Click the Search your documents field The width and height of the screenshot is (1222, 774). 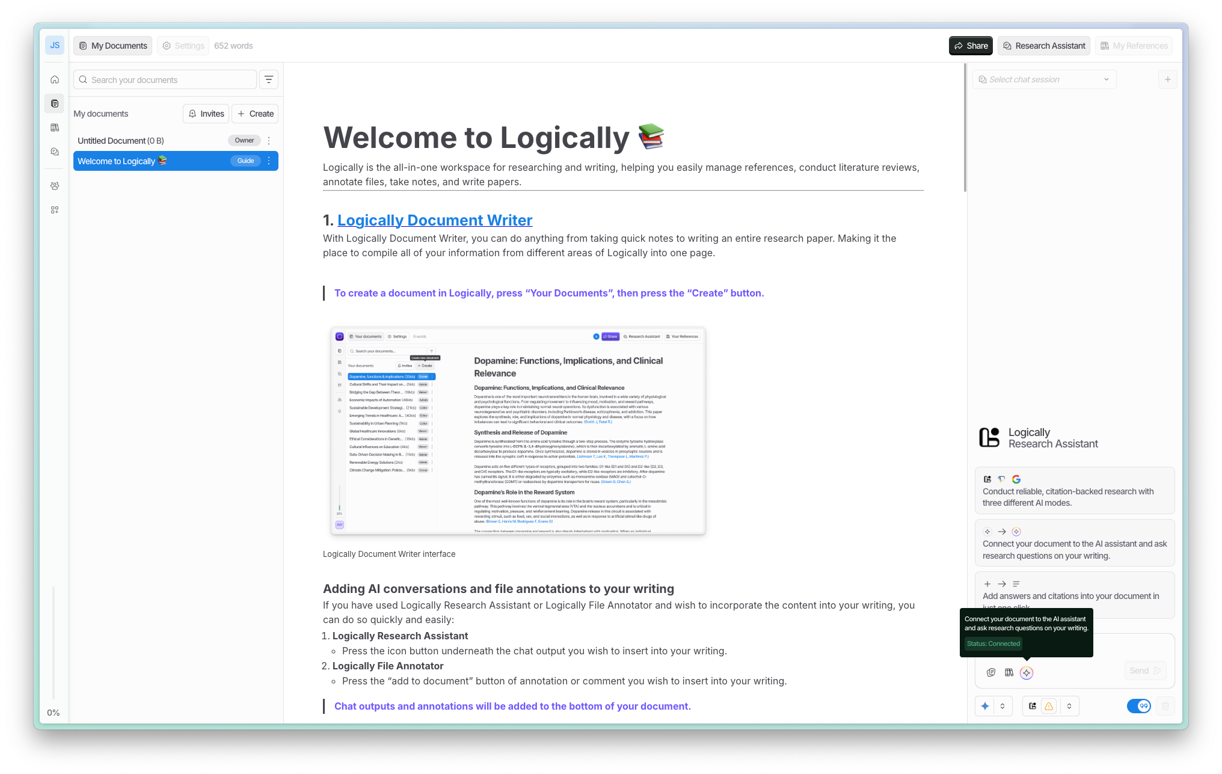(165, 79)
